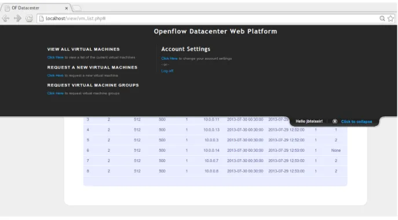398x220 pixels.
Task: Click the browser forward arrow
Action: pyautogui.click(x=17, y=19)
